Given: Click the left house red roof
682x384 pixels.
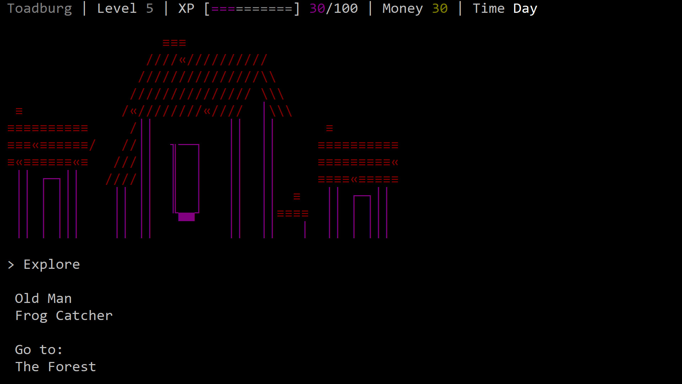Looking at the screenshot, I should click(48, 145).
